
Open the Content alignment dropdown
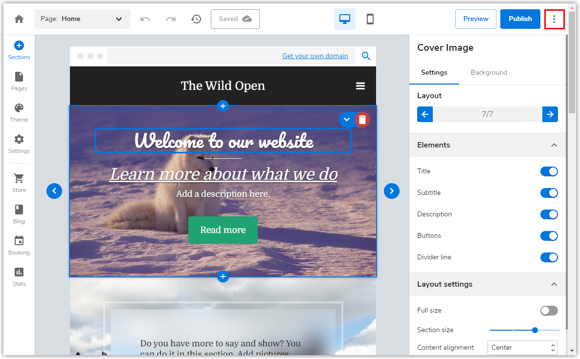pyautogui.click(x=522, y=348)
